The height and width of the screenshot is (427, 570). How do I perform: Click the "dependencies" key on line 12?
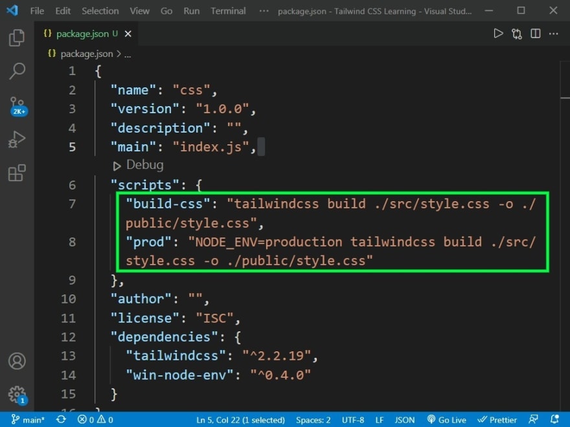[x=164, y=336]
